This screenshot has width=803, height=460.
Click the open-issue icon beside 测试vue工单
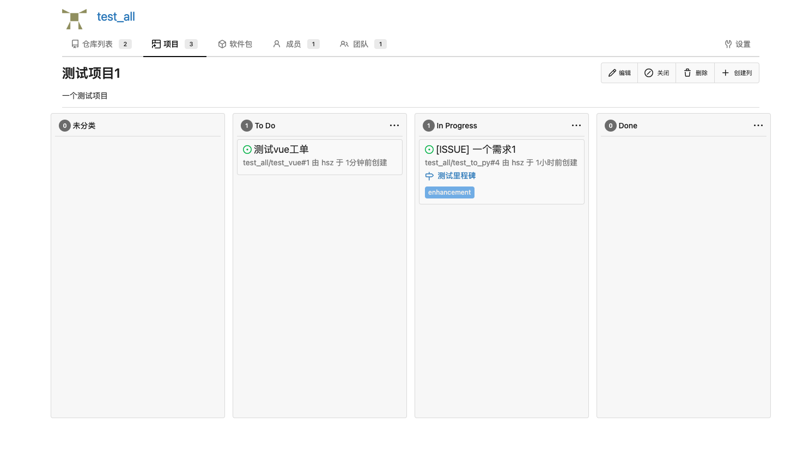click(x=247, y=150)
